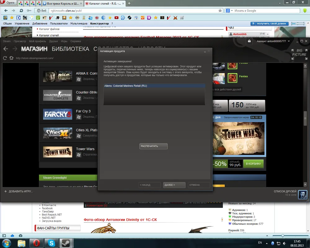
Task: Expand Google search engine dropdown
Action: click(232, 11)
